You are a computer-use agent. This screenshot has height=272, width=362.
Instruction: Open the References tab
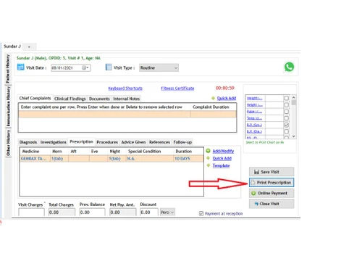tap(159, 142)
